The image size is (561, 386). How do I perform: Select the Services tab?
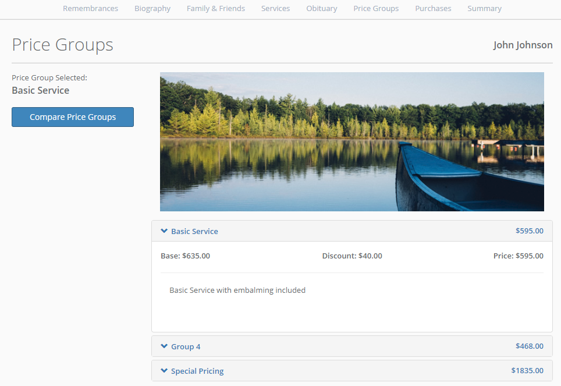point(275,9)
